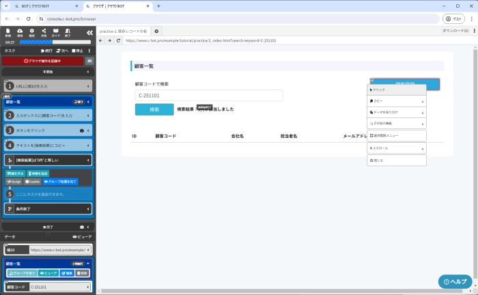Image resolution: width=478 pixels, height=295 pixels.
Task: Collapse the sidebar with double-chevron icon
Action: tap(89, 32)
